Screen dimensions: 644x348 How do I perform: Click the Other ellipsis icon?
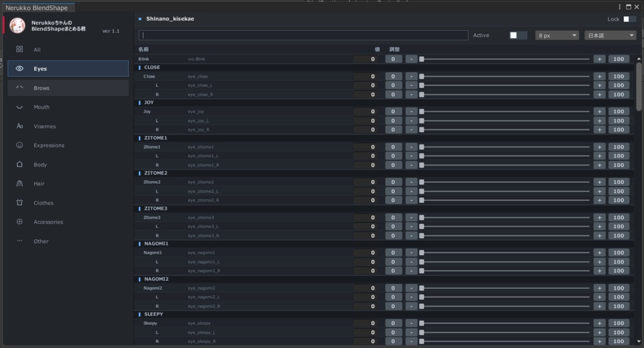pos(19,241)
